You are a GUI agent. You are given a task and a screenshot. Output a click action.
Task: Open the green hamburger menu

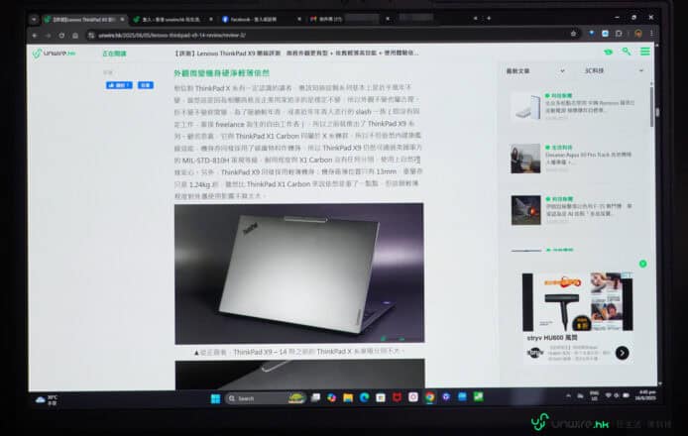click(645, 52)
